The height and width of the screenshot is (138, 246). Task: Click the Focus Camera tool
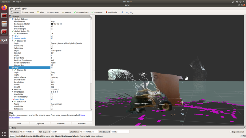(53, 12)
